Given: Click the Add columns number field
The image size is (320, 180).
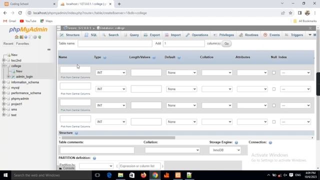Looking at the screenshot, I should click(183, 43).
